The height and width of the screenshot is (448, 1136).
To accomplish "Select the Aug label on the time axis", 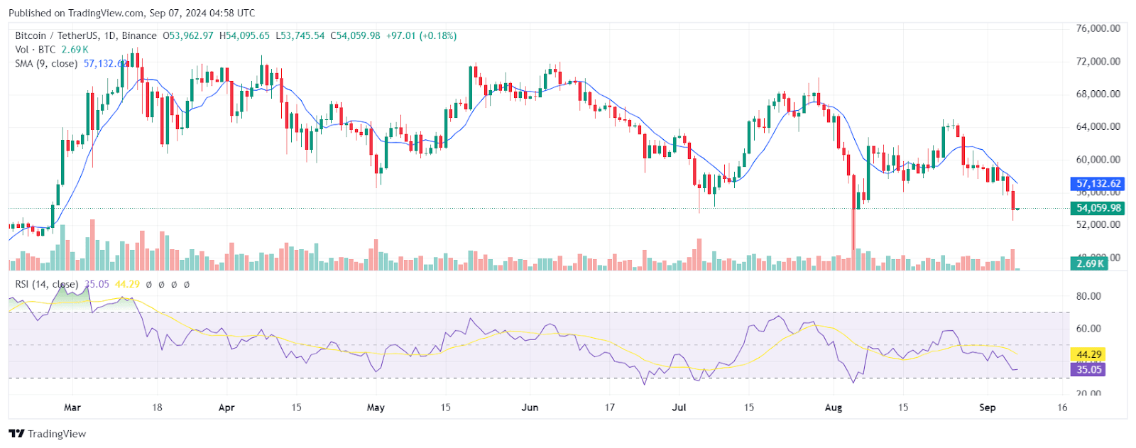I will (834, 408).
